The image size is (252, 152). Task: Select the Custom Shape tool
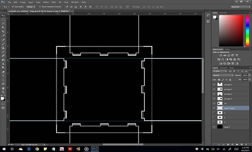coord(3,84)
